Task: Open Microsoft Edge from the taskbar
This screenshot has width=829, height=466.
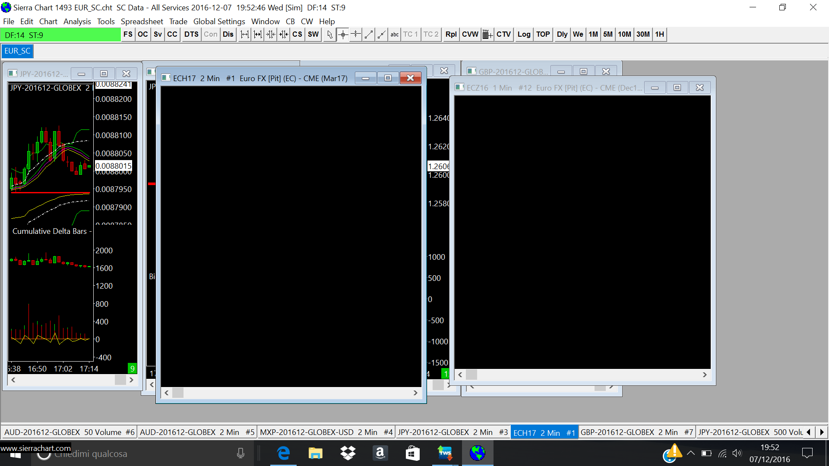Action: pyautogui.click(x=284, y=453)
